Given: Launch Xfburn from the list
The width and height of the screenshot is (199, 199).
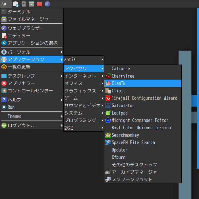Looking at the screenshot, I should point(143,157).
